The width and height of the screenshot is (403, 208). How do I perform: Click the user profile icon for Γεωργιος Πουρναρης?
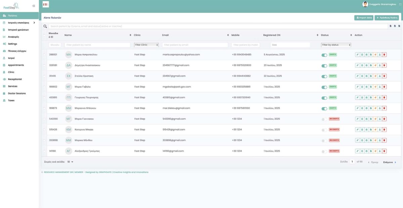click(x=380, y=97)
